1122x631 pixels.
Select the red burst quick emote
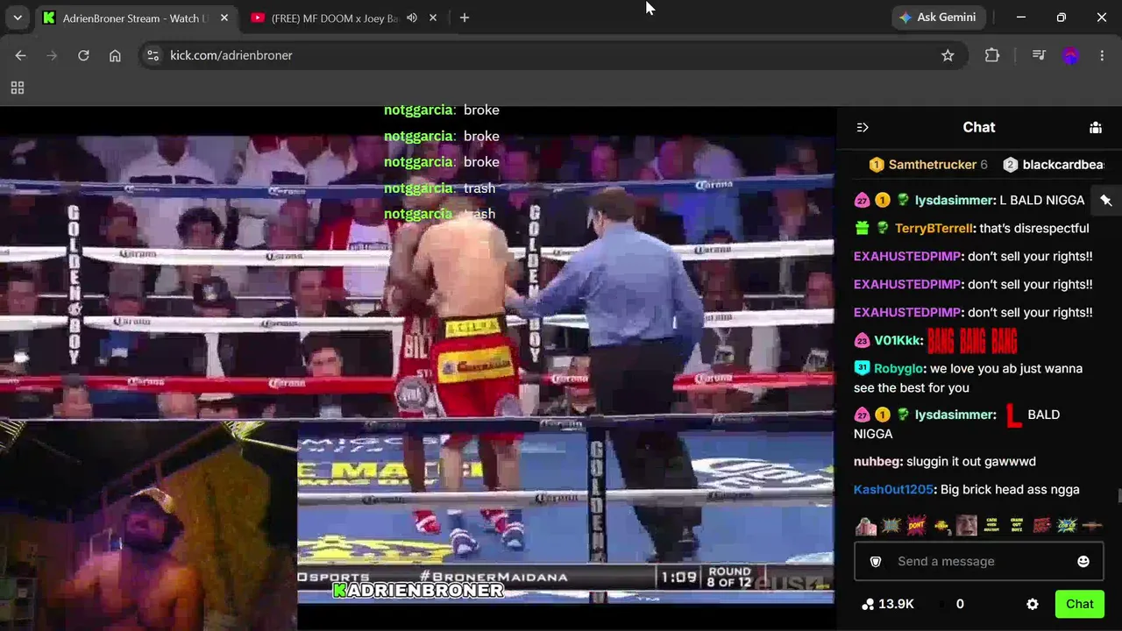click(x=1042, y=526)
